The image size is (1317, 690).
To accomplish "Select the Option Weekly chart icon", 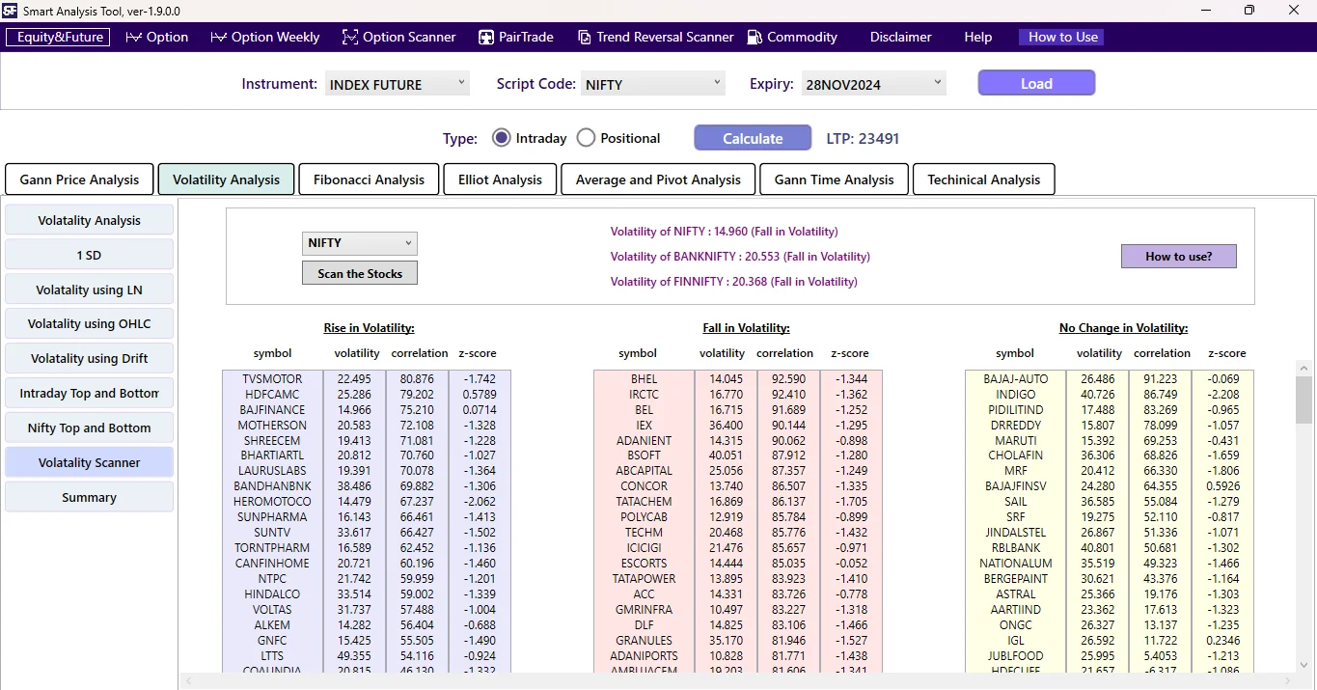I will pyautogui.click(x=219, y=37).
